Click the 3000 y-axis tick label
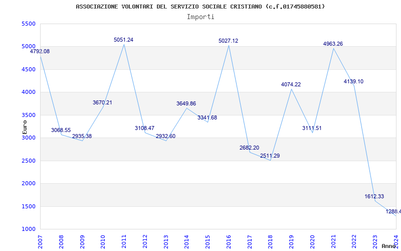The width and height of the screenshot is (401, 251). click(29, 138)
